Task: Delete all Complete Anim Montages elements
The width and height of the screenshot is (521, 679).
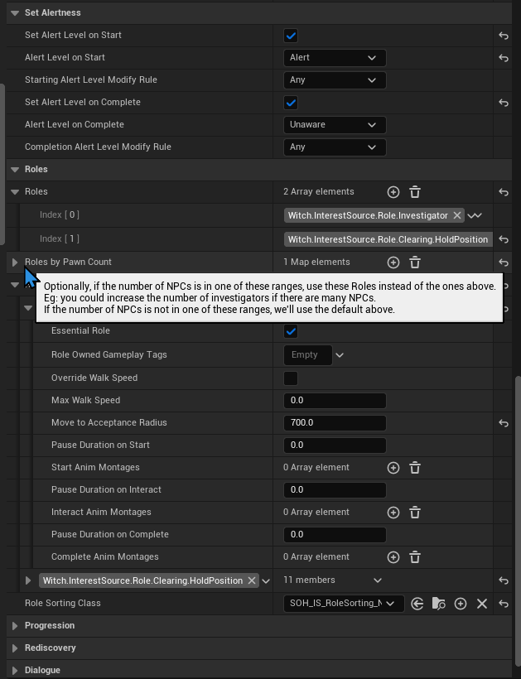Action: [x=415, y=557]
